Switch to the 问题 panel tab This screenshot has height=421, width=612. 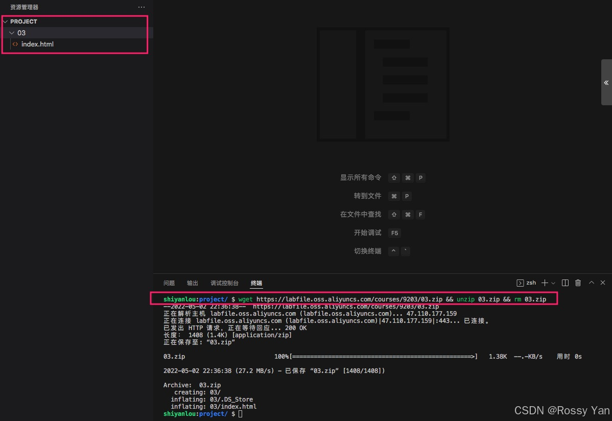[x=169, y=283]
